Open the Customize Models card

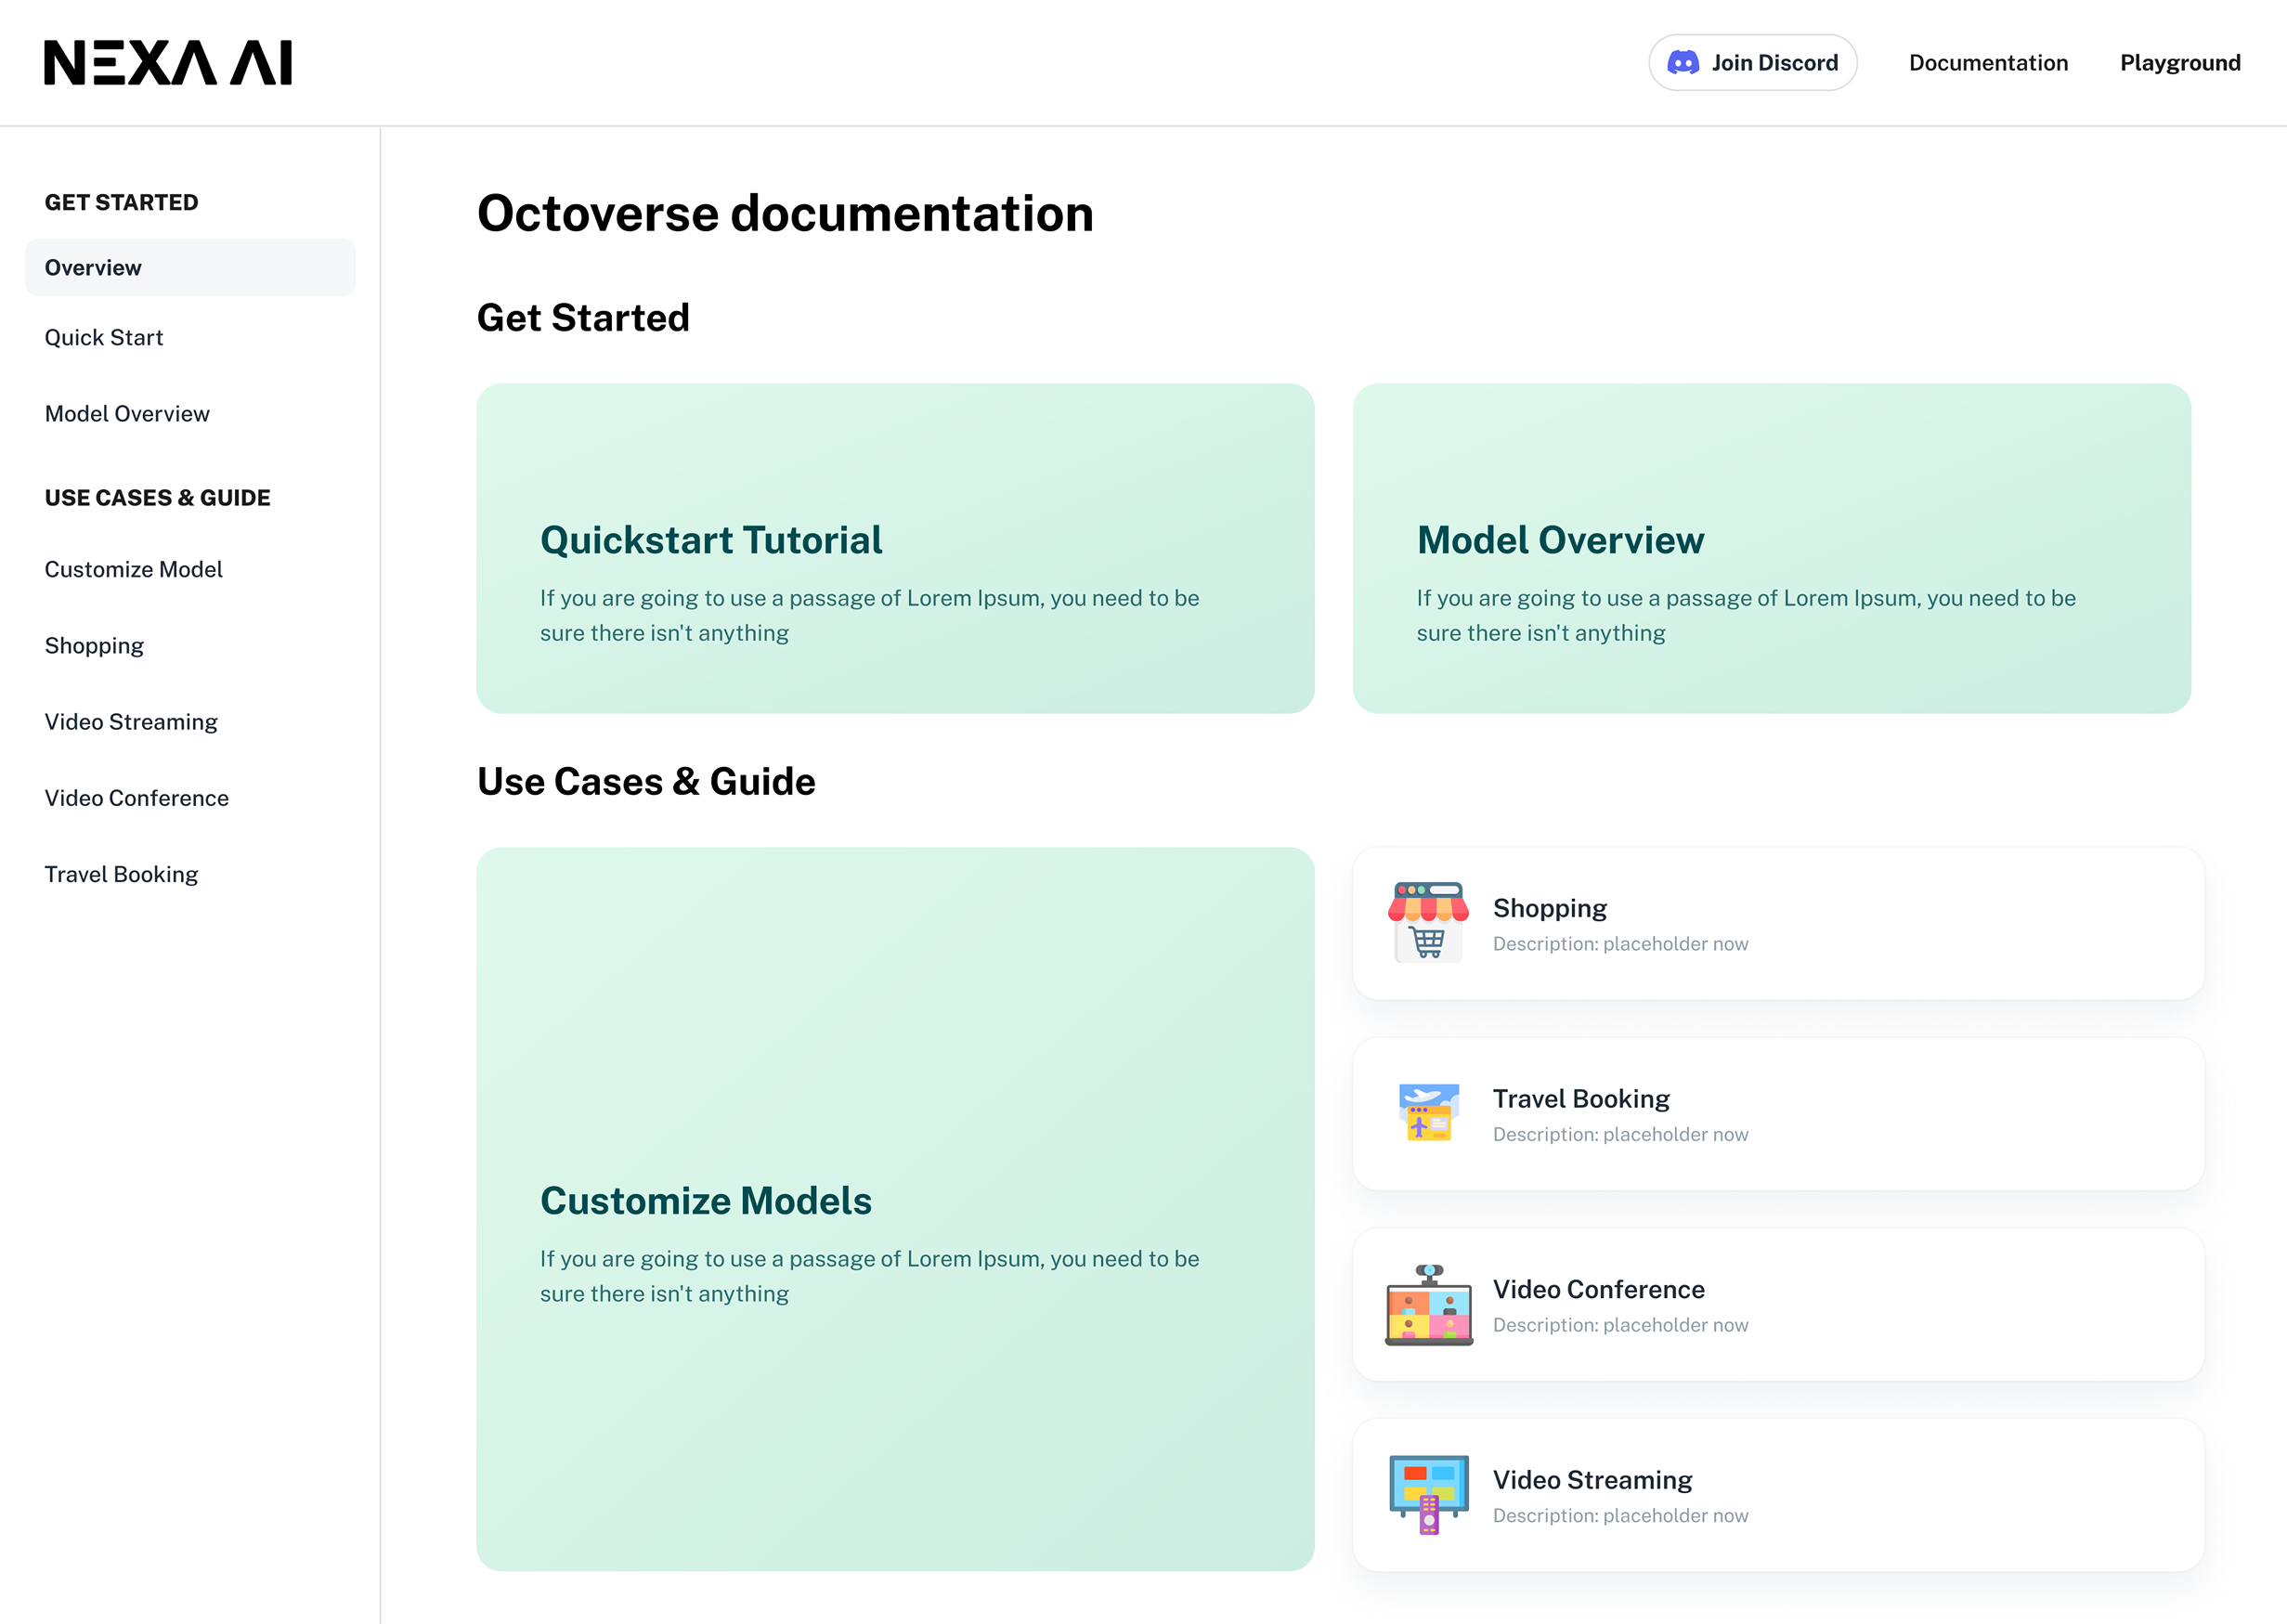pos(895,1208)
